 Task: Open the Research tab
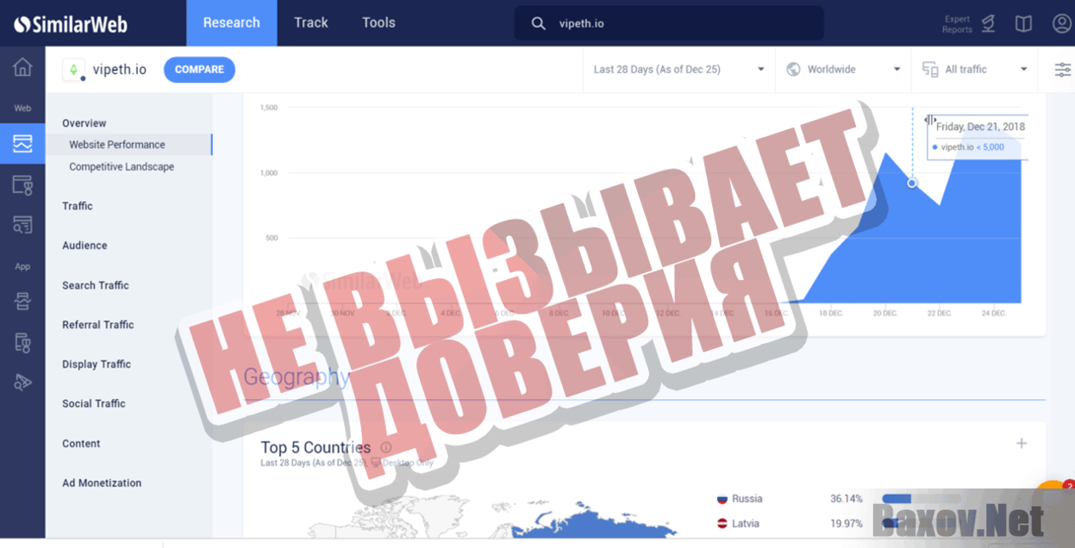[232, 23]
